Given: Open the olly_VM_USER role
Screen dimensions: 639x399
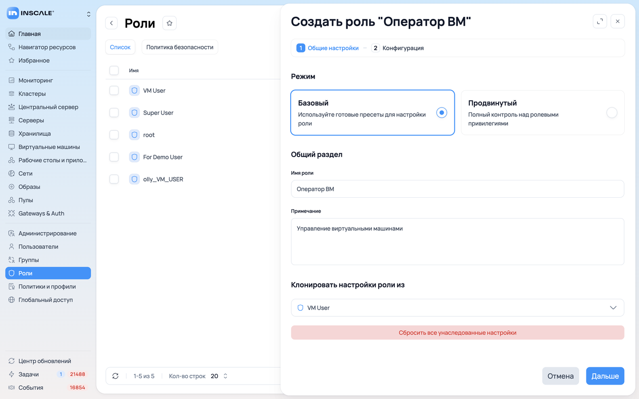Looking at the screenshot, I should (x=163, y=179).
